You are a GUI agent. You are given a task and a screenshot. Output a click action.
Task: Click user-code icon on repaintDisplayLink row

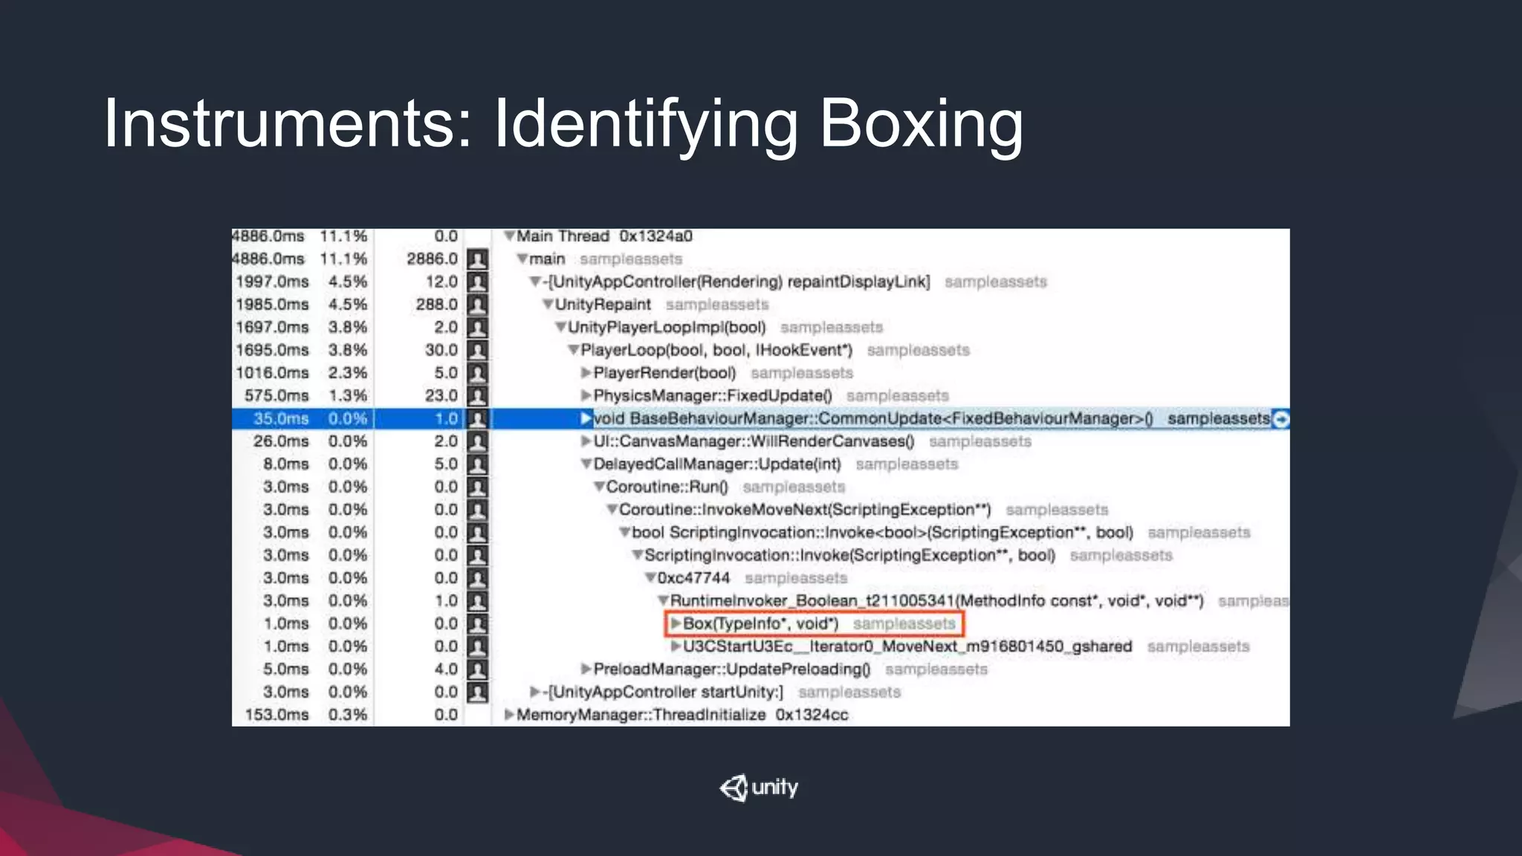[x=478, y=282]
